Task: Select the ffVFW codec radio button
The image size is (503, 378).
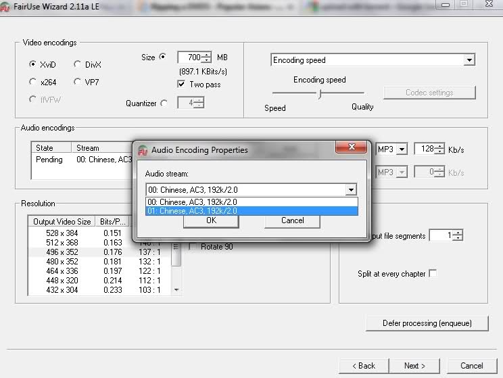Action: pyautogui.click(x=32, y=99)
